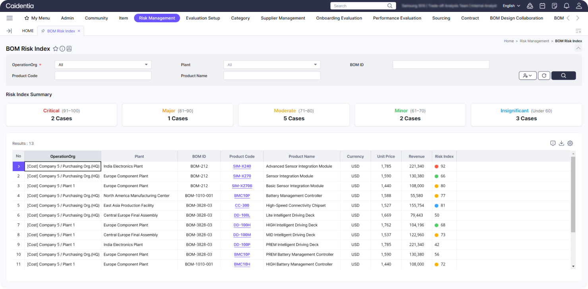Click into the BOM ID input field
588x289 pixels.
tap(441, 65)
